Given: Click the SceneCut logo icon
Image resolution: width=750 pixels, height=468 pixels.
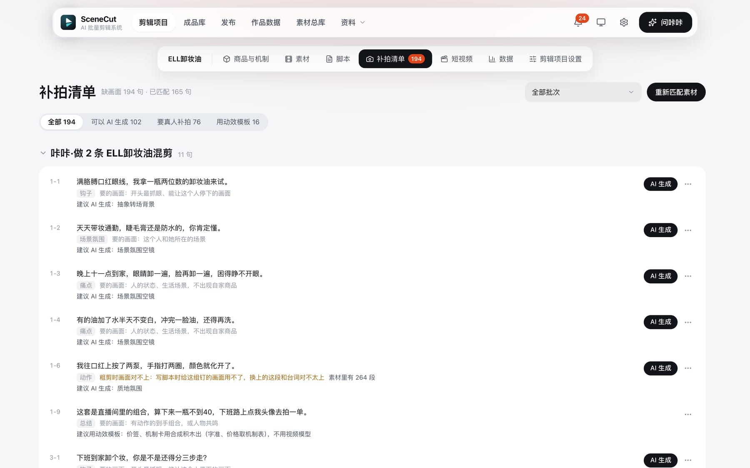Looking at the screenshot, I should (x=68, y=22).
